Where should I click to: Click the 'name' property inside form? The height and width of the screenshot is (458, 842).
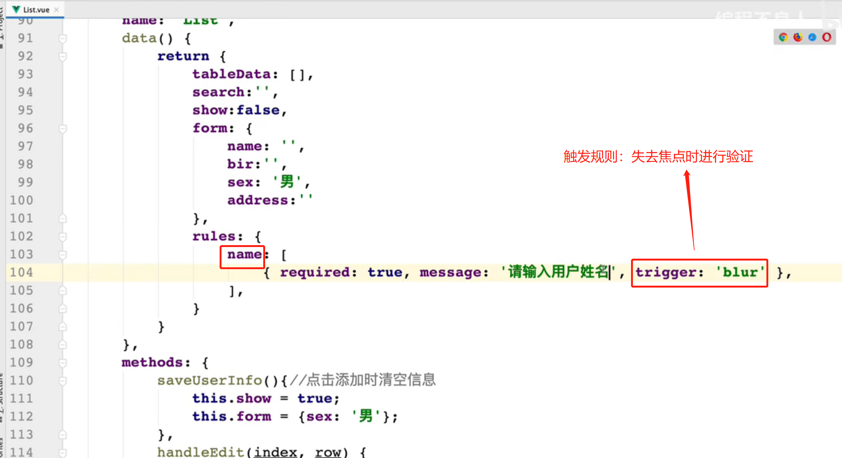(x=244, y=146)
